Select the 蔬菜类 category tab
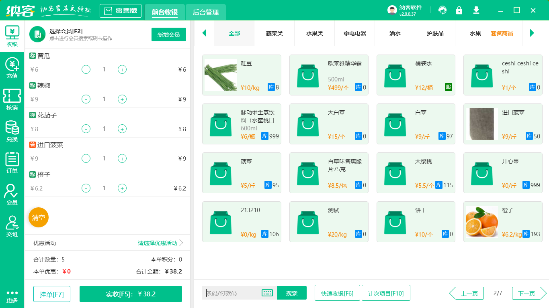Image resolution: width=549 pixels, height=308 pixels. (x=274, y=33)
